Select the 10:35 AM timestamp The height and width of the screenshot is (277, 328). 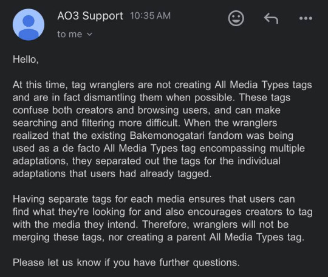pyautogui.click(x=150, y=16)
